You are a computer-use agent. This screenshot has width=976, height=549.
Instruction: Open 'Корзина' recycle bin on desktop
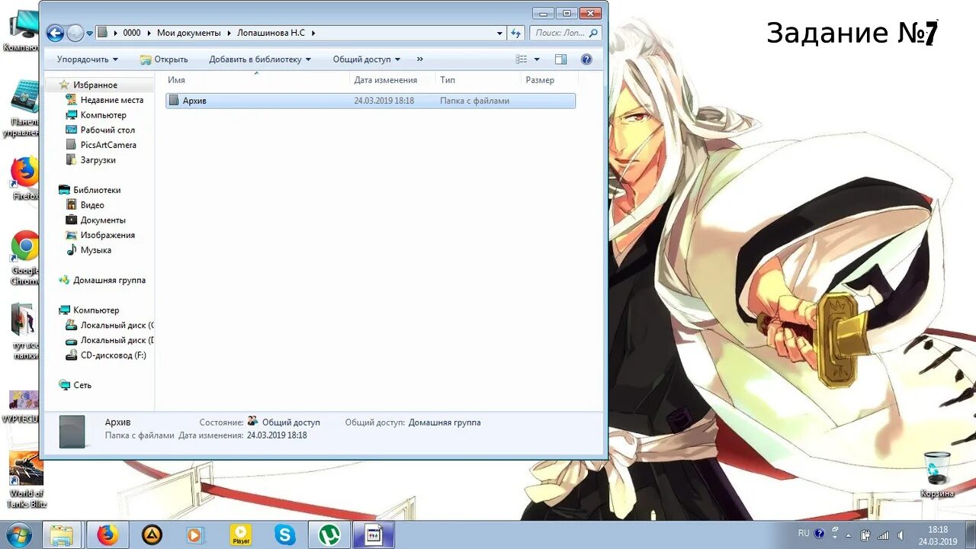pos(937,474)
